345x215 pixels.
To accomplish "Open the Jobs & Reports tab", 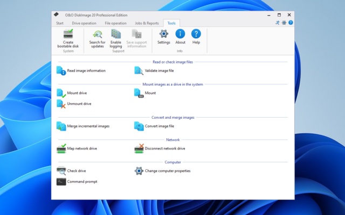I will [147, 23].
